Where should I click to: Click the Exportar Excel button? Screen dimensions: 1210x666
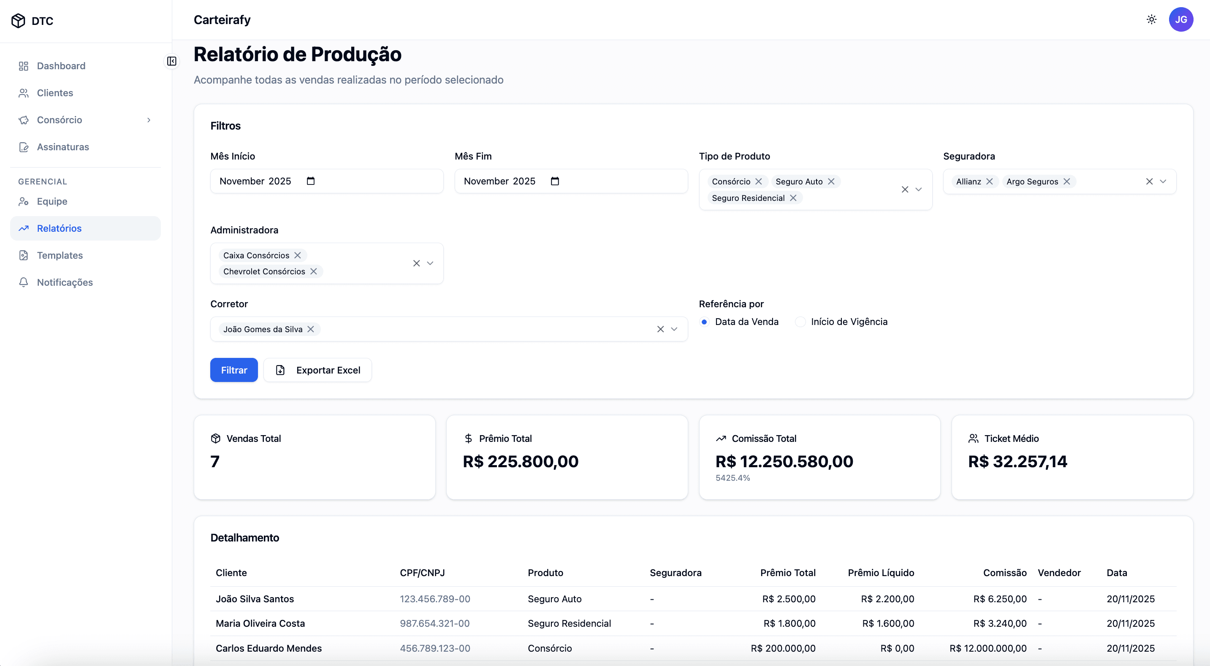[317, 370]
